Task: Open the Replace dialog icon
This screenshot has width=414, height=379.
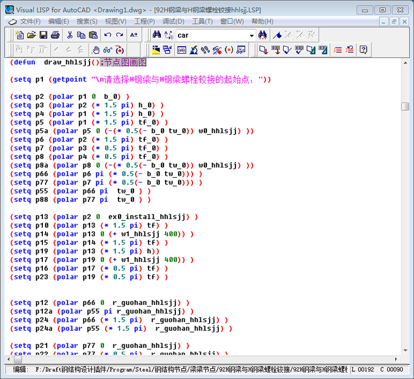Action: coord(169,35)
